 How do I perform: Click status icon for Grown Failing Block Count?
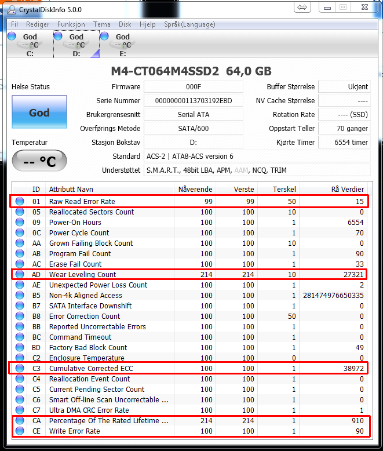(20, 243)
